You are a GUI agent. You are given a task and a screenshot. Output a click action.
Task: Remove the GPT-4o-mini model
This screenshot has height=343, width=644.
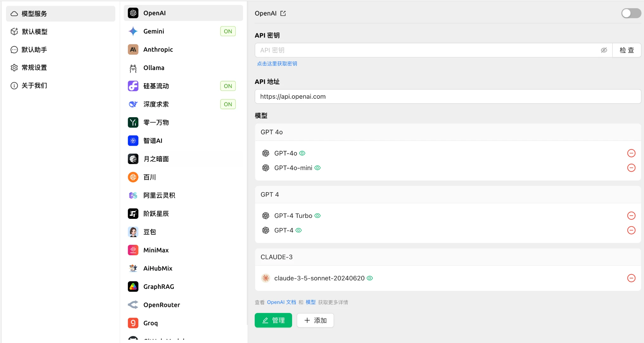coord(631,168)
